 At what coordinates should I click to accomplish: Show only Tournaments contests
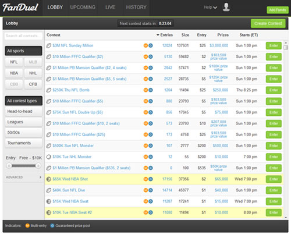(x=23, y=143)
